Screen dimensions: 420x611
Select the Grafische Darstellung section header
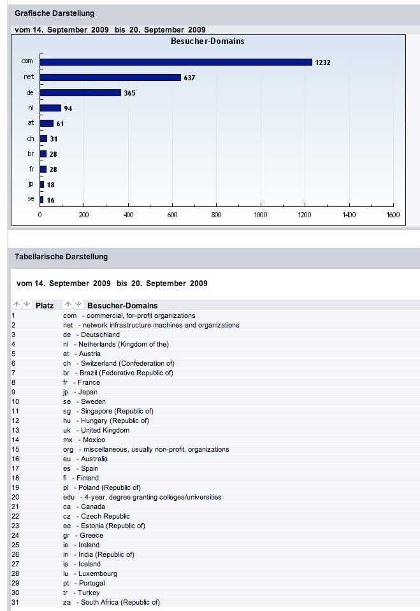pos(54,13)
